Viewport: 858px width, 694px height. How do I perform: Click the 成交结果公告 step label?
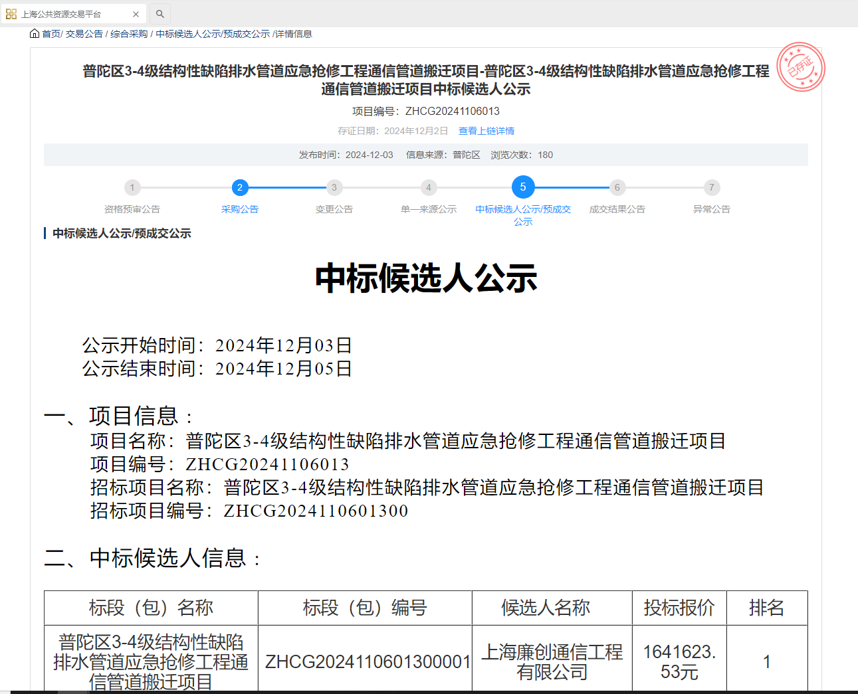(617, 209)
